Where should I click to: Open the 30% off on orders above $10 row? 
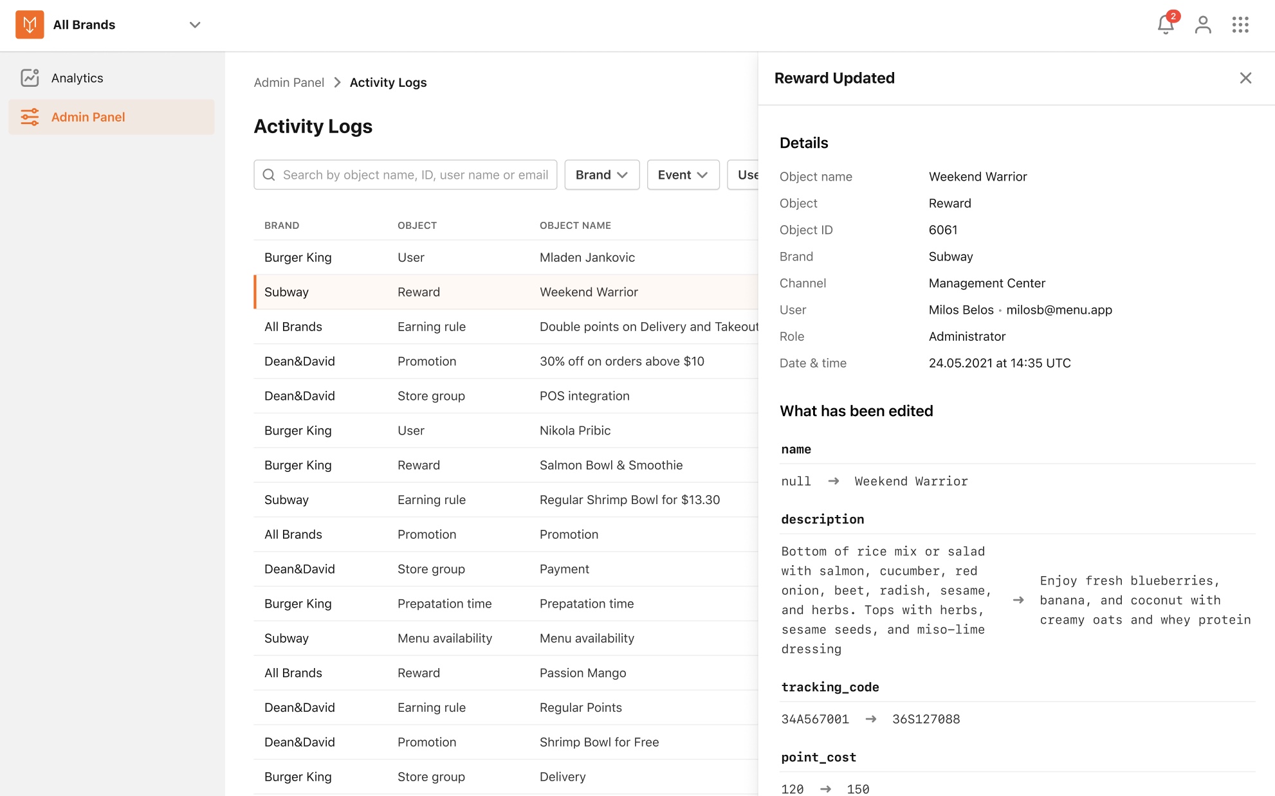pyautogui.click(x=506, y=361)
